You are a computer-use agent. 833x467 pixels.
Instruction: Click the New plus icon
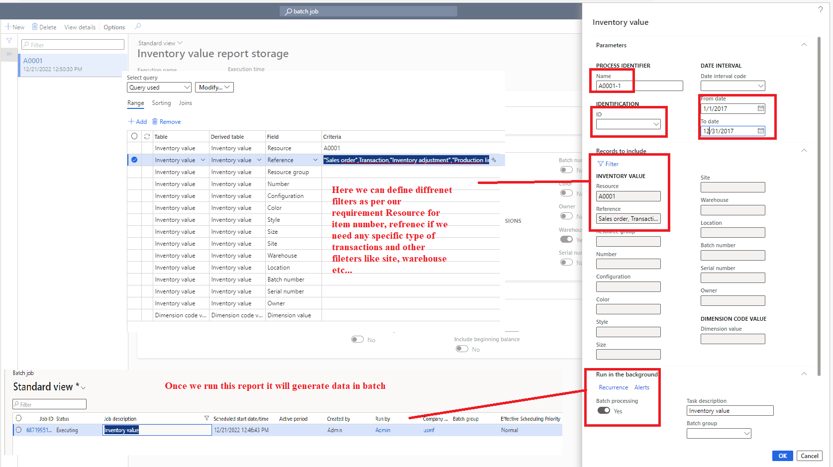click(7, 26)
